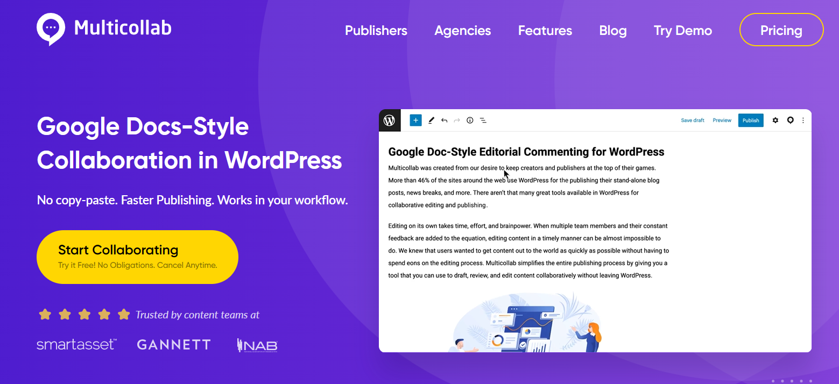Open the three-dot options menu

[803, 120]
